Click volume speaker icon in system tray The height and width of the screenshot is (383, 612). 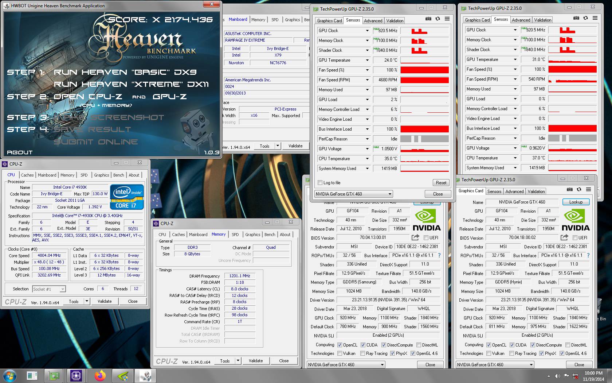pos(557,376)
